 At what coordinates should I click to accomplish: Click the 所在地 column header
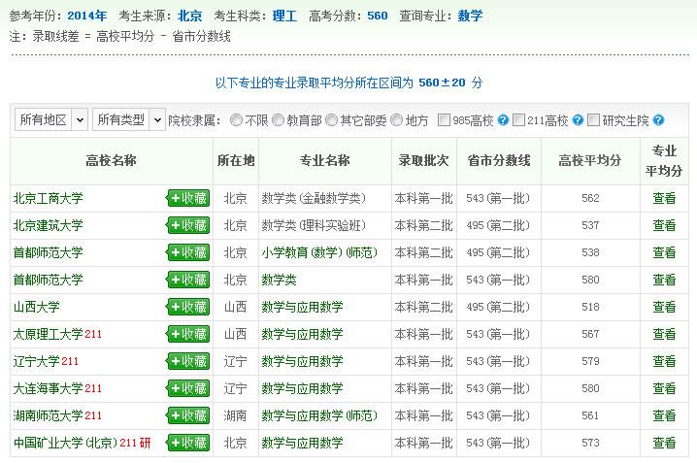point(236,160)
